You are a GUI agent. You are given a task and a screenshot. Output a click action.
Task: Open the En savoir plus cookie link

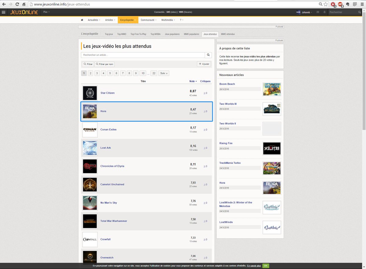(x=254, y=266)
